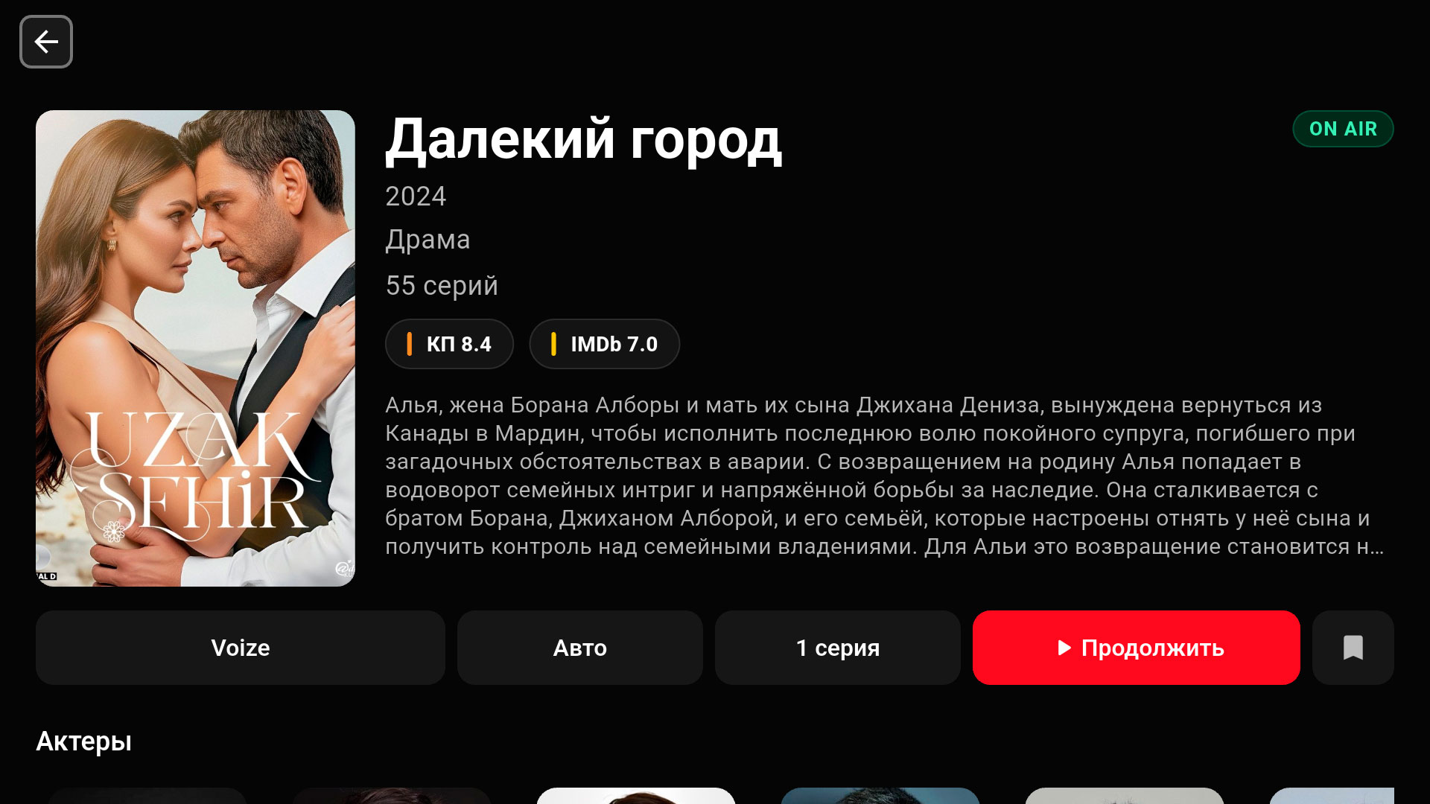Bookmark this series with the bookmark icon
The width and height of the screenshot is (1430, 804).
1353,648
